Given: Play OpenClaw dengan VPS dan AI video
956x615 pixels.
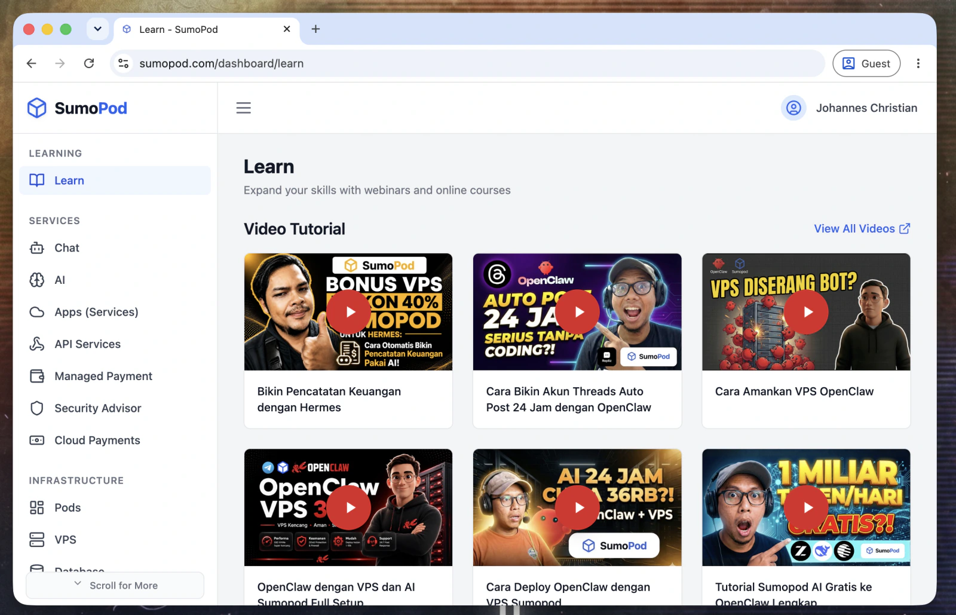Looking at the screenshot, I should [x=349, y=507].
